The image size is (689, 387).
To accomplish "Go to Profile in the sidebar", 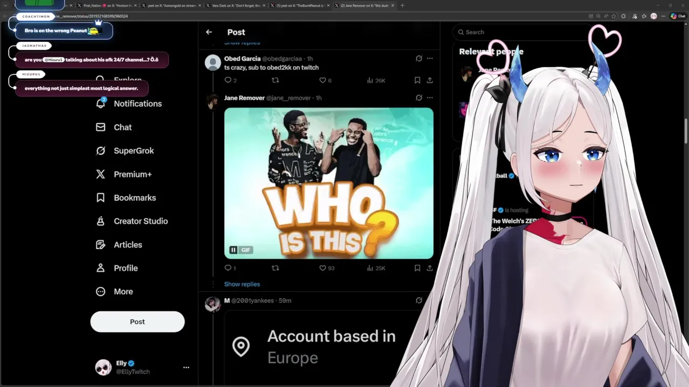I will pyautogui.click(x=117, y=268).
